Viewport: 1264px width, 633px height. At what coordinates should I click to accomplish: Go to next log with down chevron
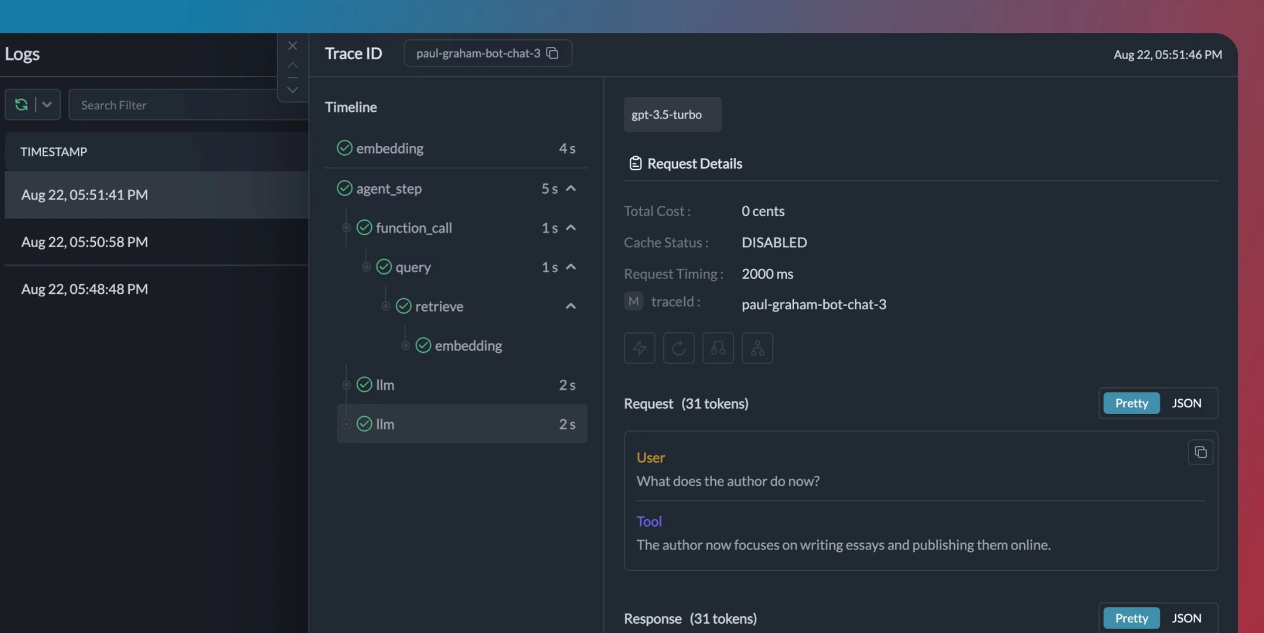[292, 90]
